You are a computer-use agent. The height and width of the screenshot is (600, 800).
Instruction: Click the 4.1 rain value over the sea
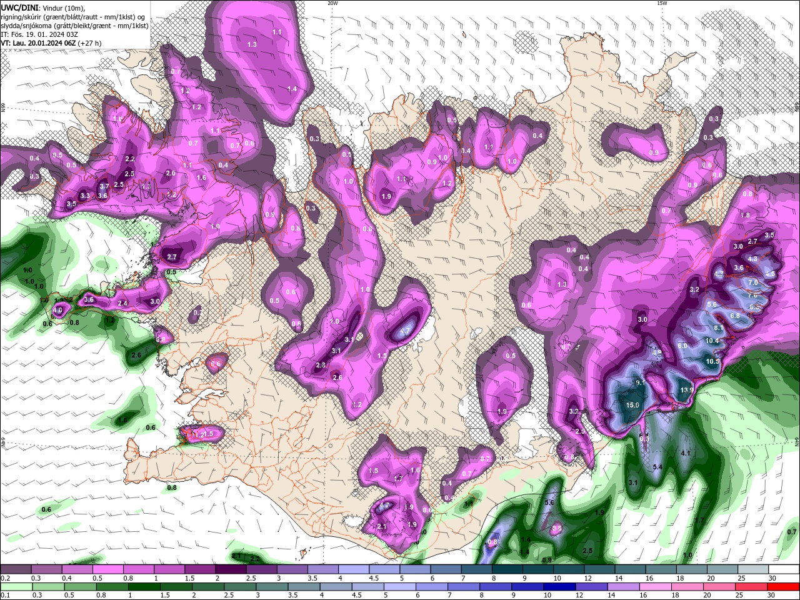click(x=686, y=453)
